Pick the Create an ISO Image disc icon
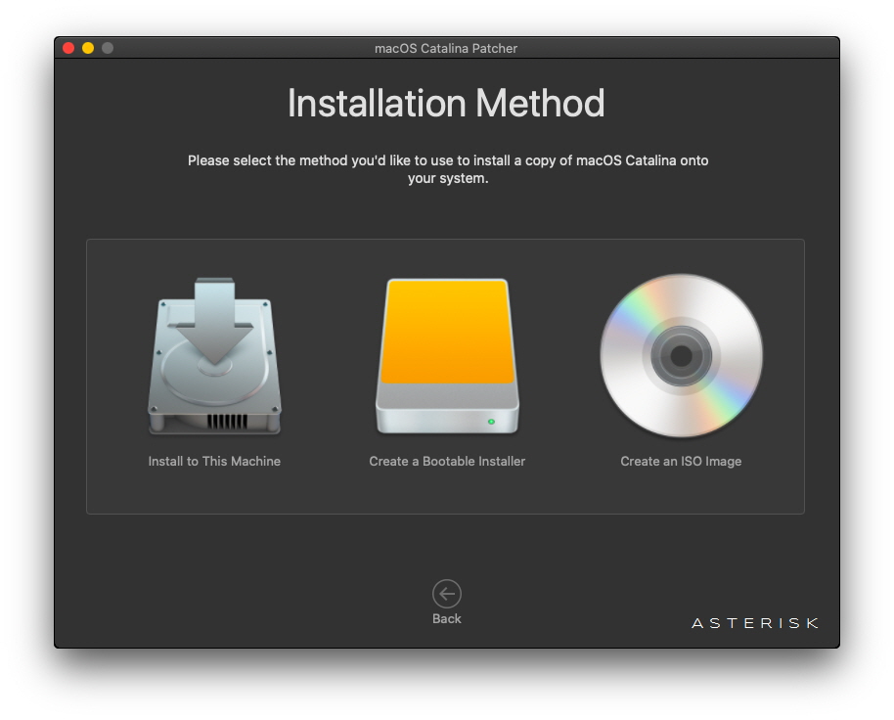The image size is (894, 720). tap(682, 356)
